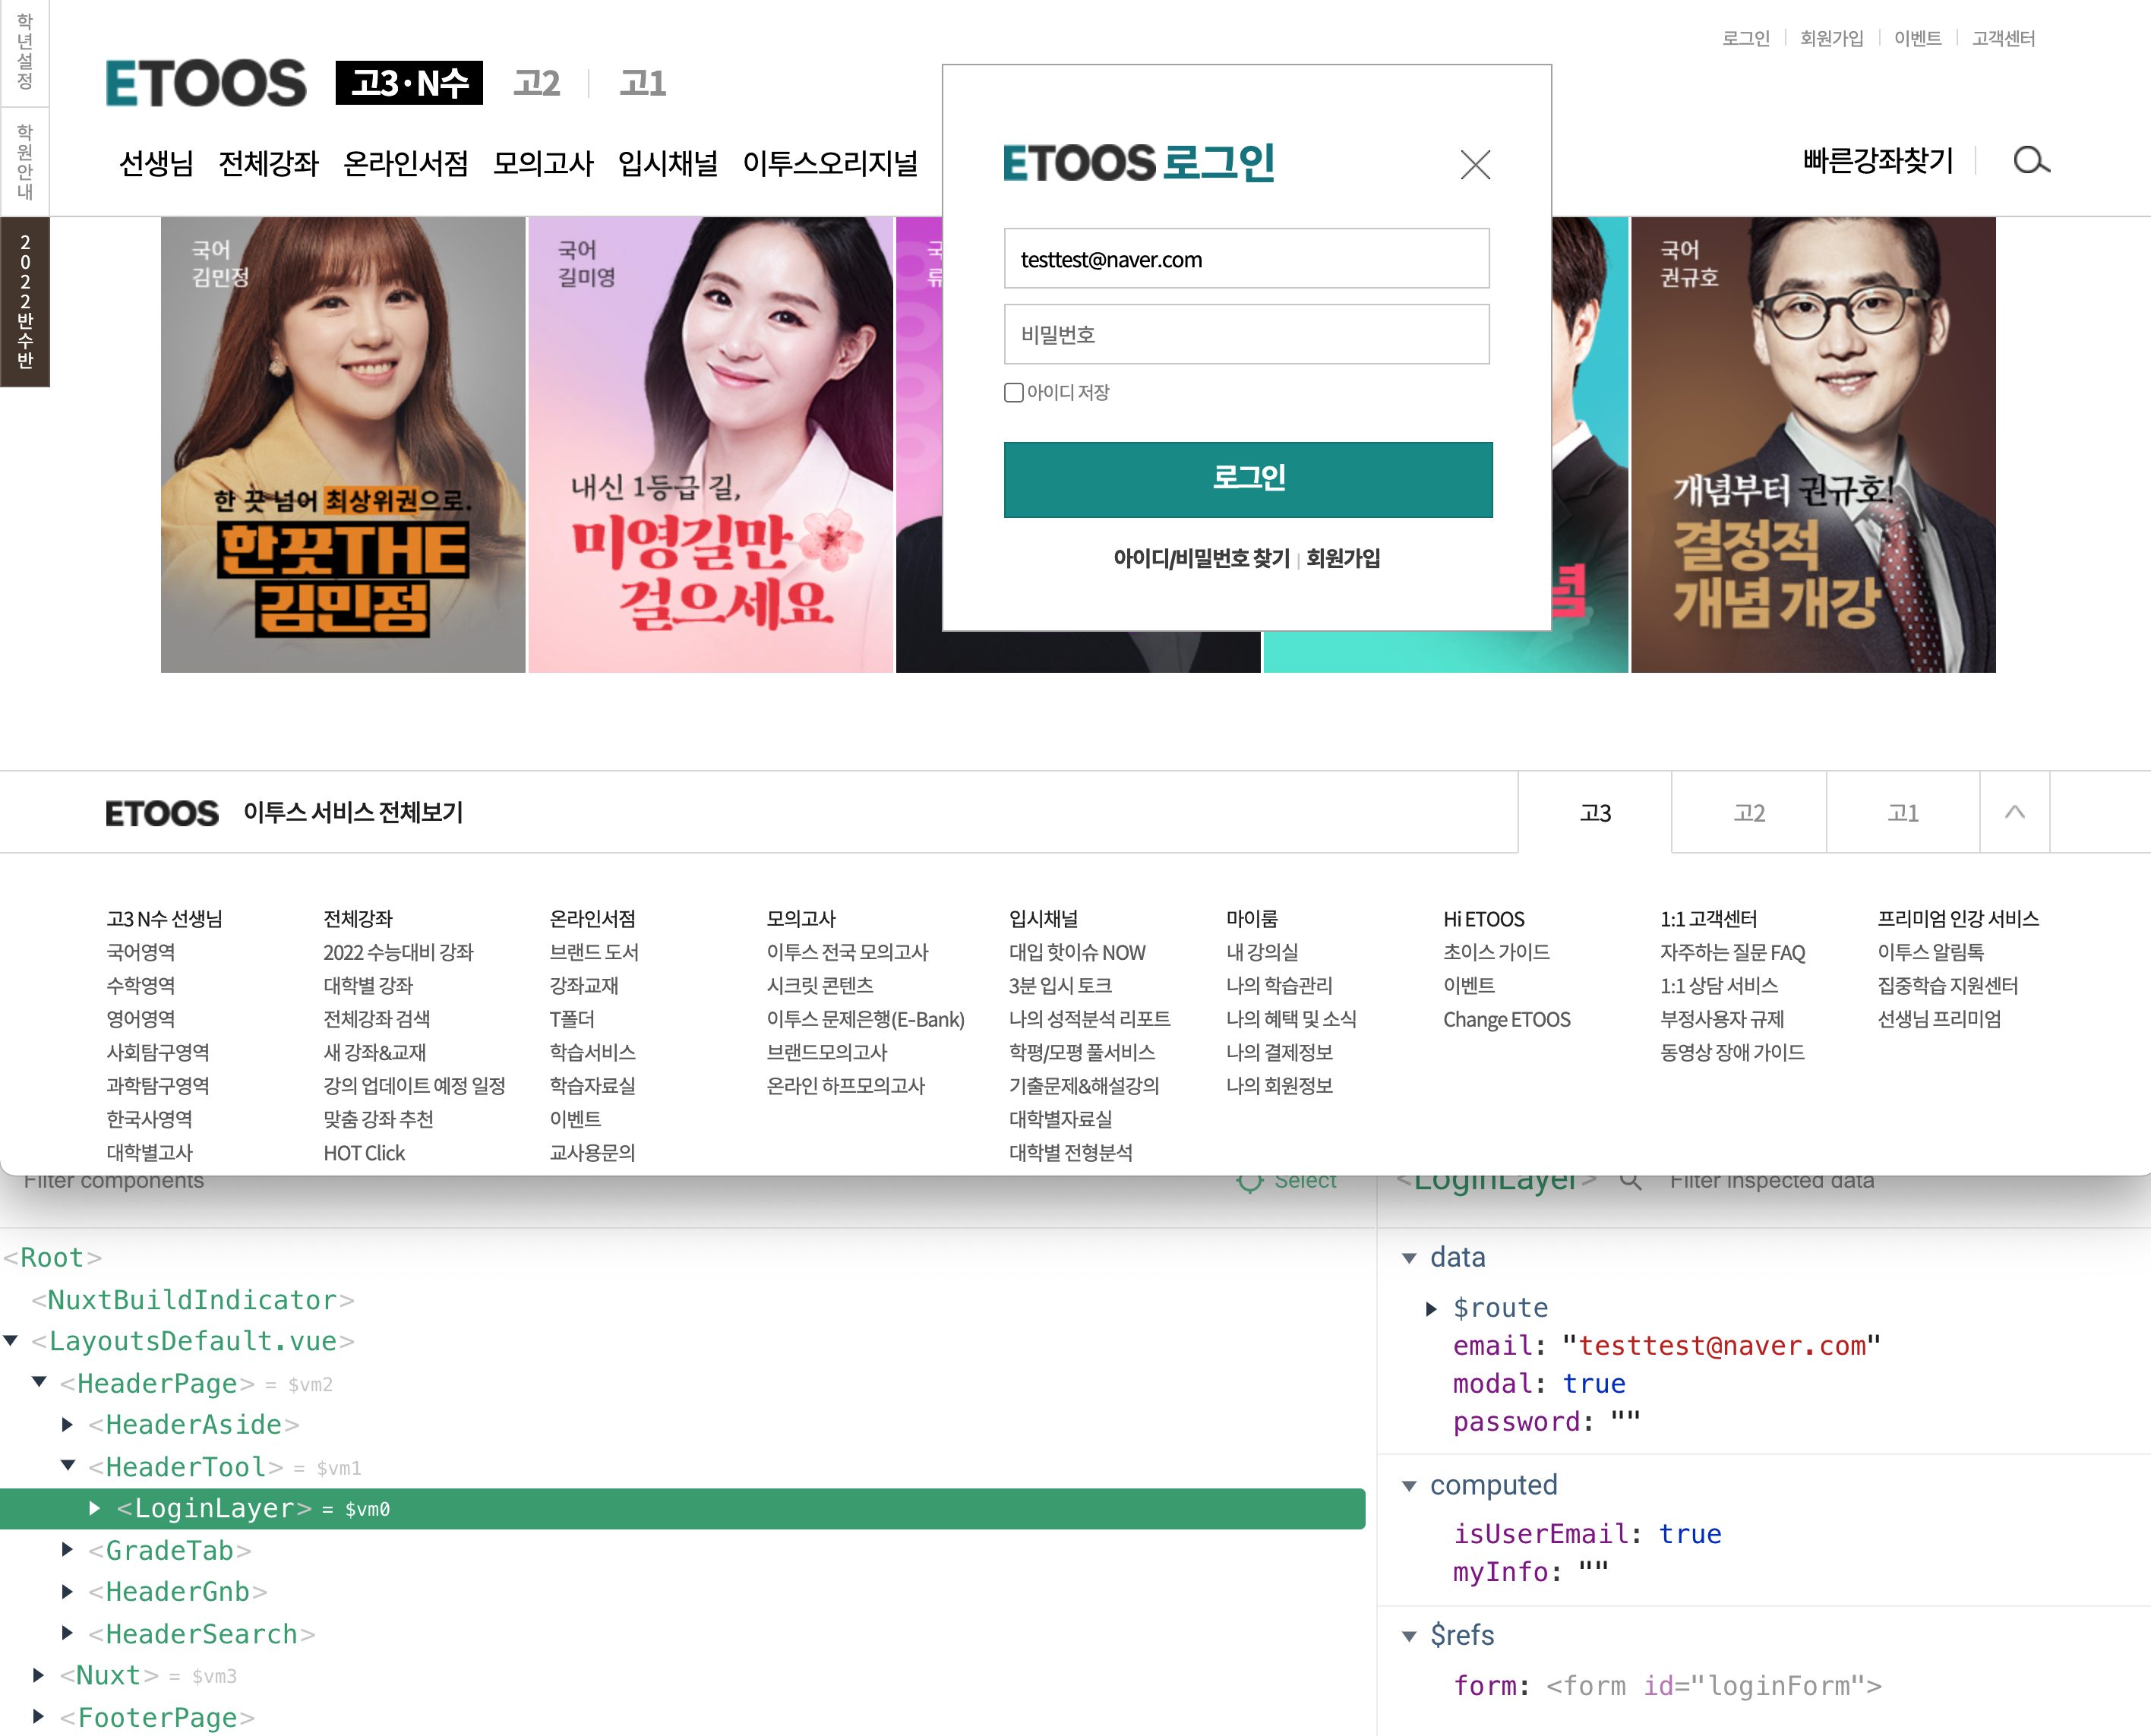The height and width of the screenshot is (1736, 2151).
Task: Open 아이디/비밀번호 찾기 link
Action: point(1201,558)
